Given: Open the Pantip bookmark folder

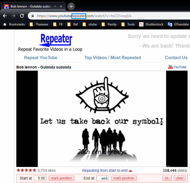Looking at the screenshot, I should 109,24.
